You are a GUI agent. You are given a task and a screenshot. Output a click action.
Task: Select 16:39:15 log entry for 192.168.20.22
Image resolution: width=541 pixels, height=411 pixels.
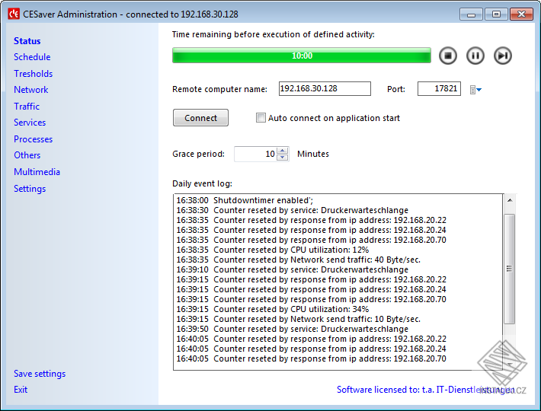tap(311, 279)
